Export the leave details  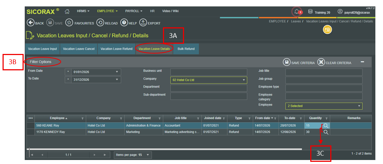143,23
